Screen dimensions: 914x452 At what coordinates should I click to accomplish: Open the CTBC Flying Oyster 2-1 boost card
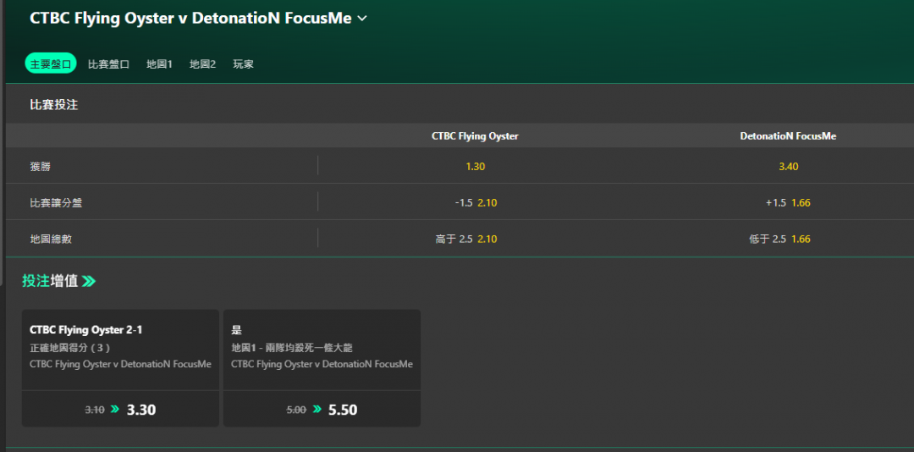point(121,350)
